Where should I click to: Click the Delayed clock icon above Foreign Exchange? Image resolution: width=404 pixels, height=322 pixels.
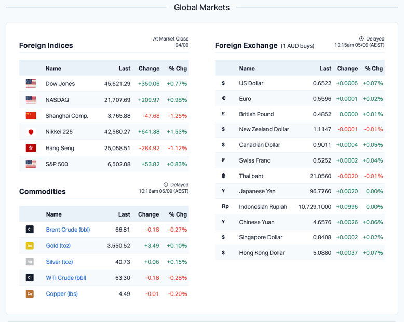point(361,39)
